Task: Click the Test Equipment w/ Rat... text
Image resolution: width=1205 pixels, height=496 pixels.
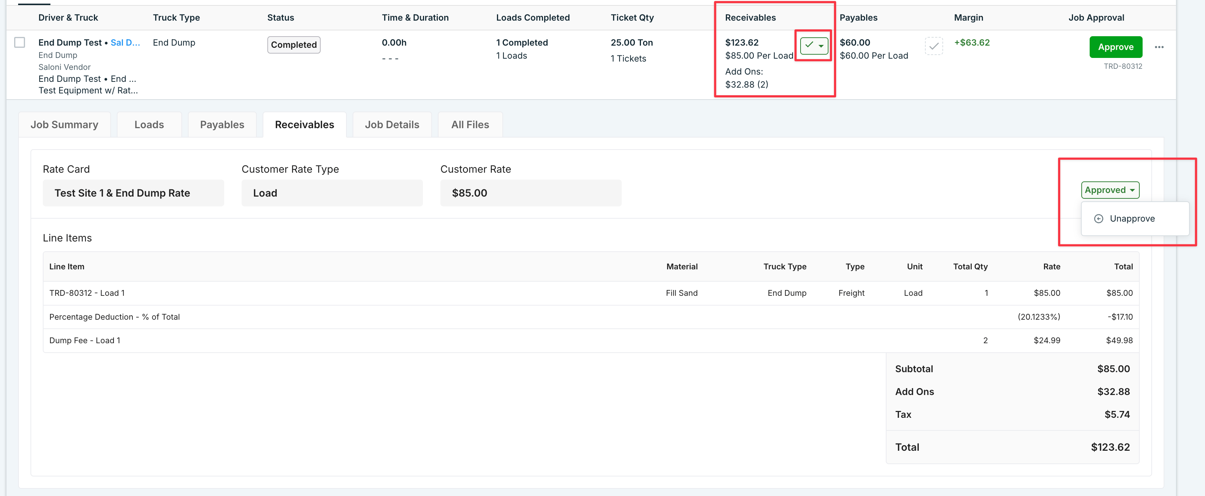Action: pos(88,91)
